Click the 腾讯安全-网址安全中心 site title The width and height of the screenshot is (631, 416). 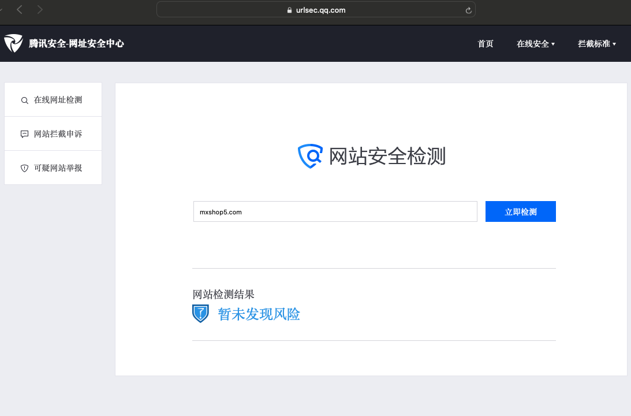coord(76,43)
